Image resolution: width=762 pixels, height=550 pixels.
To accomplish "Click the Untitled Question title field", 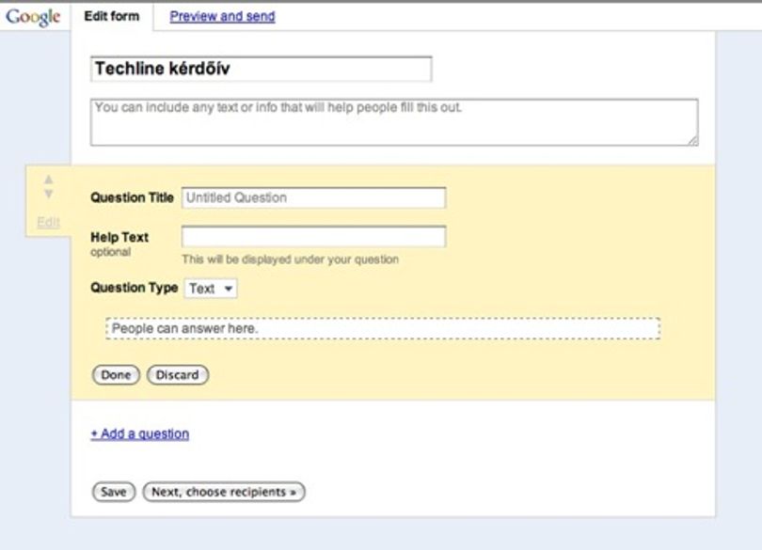I will pyautogui.click(x=313, y=197).
